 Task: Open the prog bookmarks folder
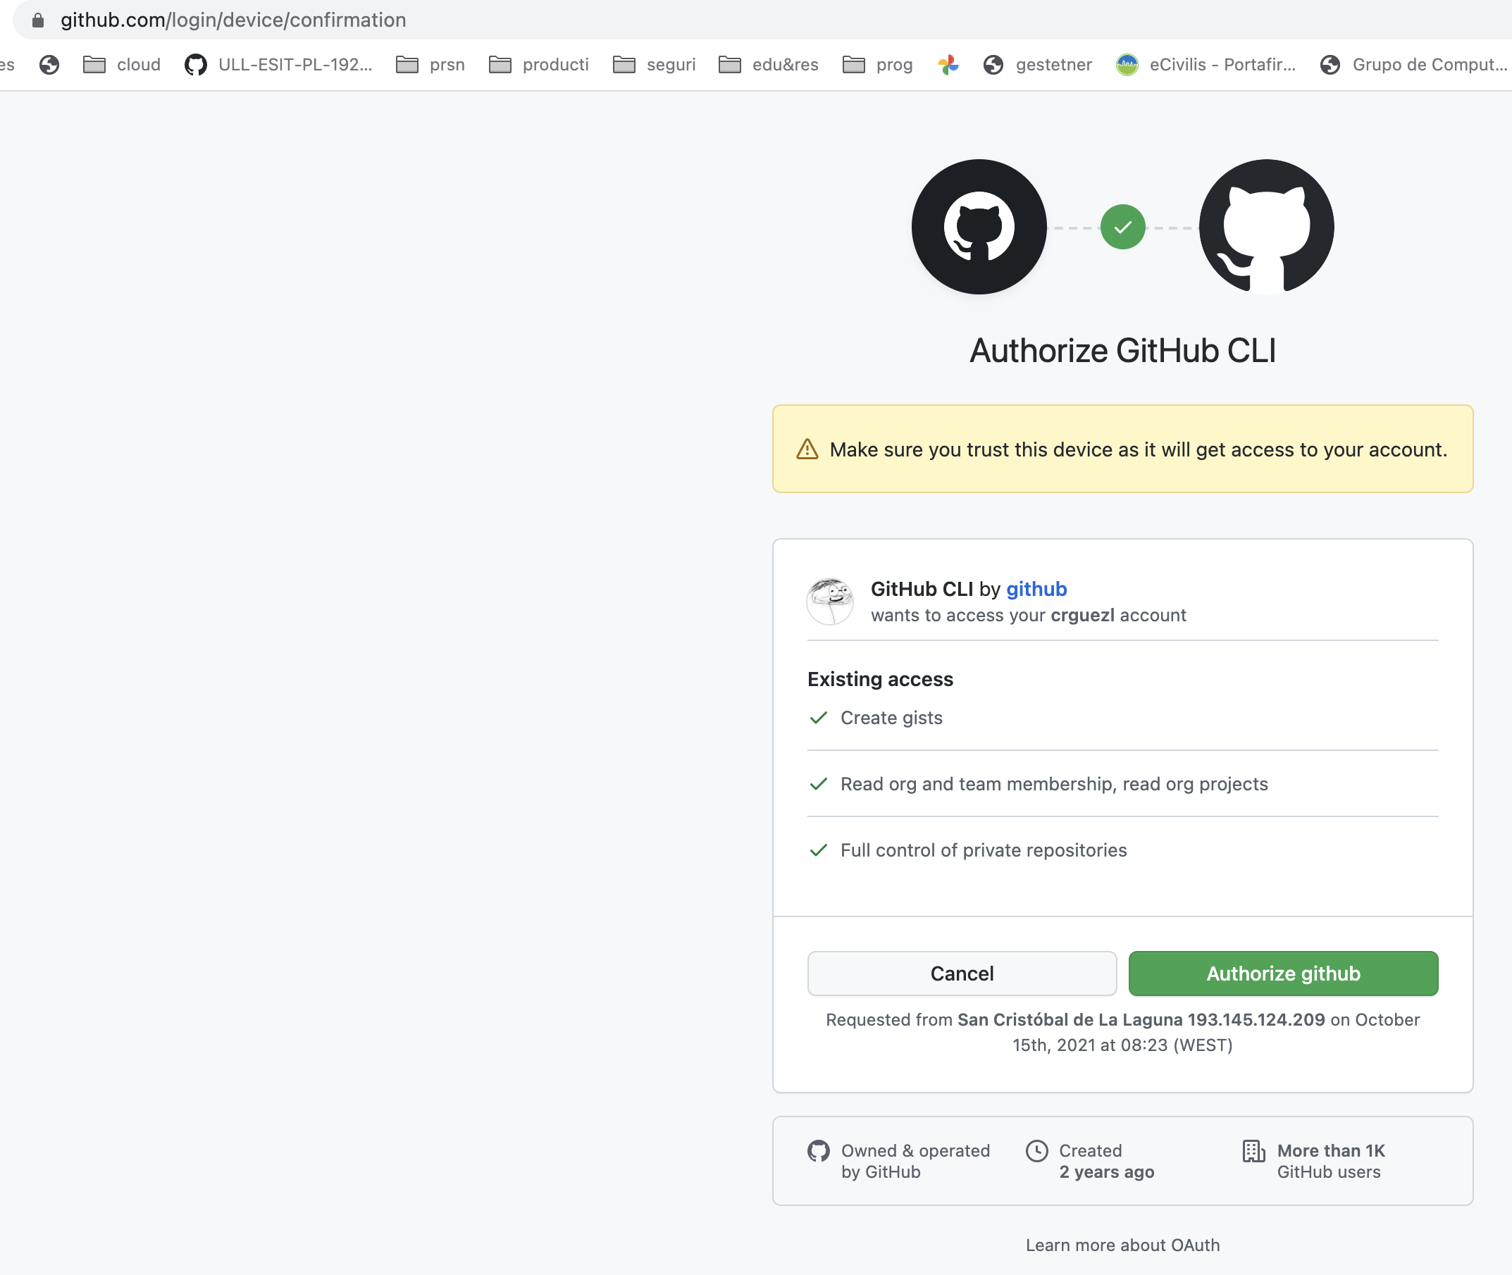pyautogui.click(x=876, y=64)
